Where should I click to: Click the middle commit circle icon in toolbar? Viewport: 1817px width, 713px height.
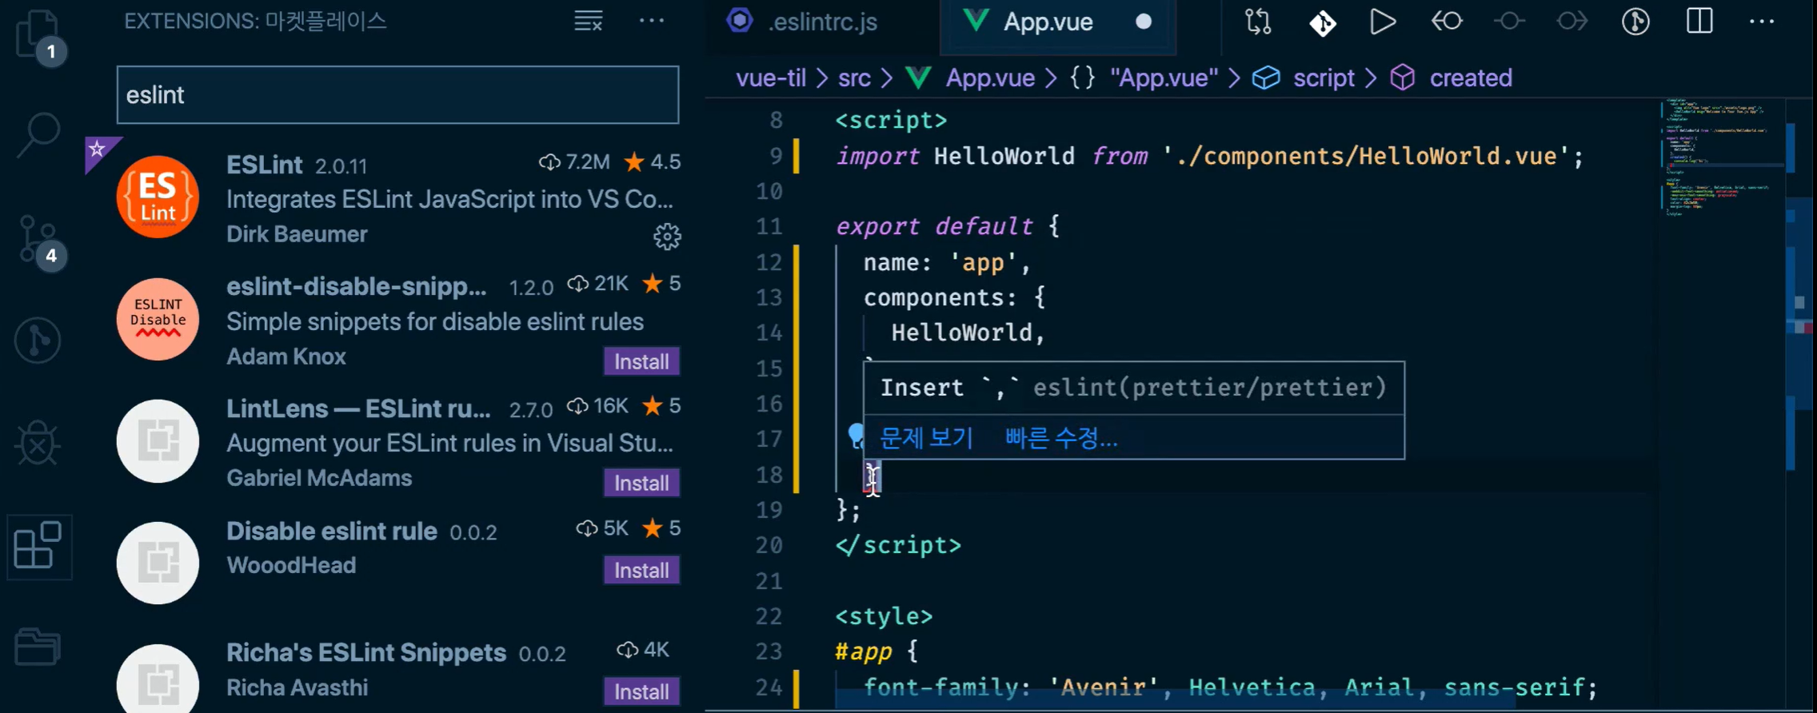pos(1509,22)
